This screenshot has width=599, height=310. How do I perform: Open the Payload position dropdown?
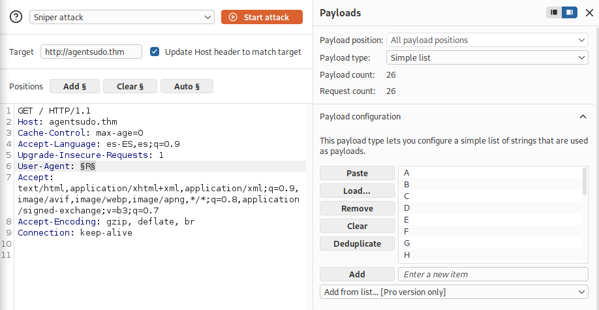coord(487,40)
